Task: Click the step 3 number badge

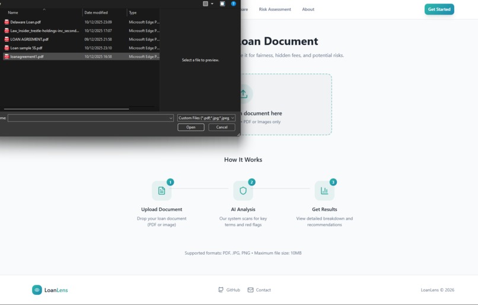Action: pyautogui.click(x=333, y=182)
